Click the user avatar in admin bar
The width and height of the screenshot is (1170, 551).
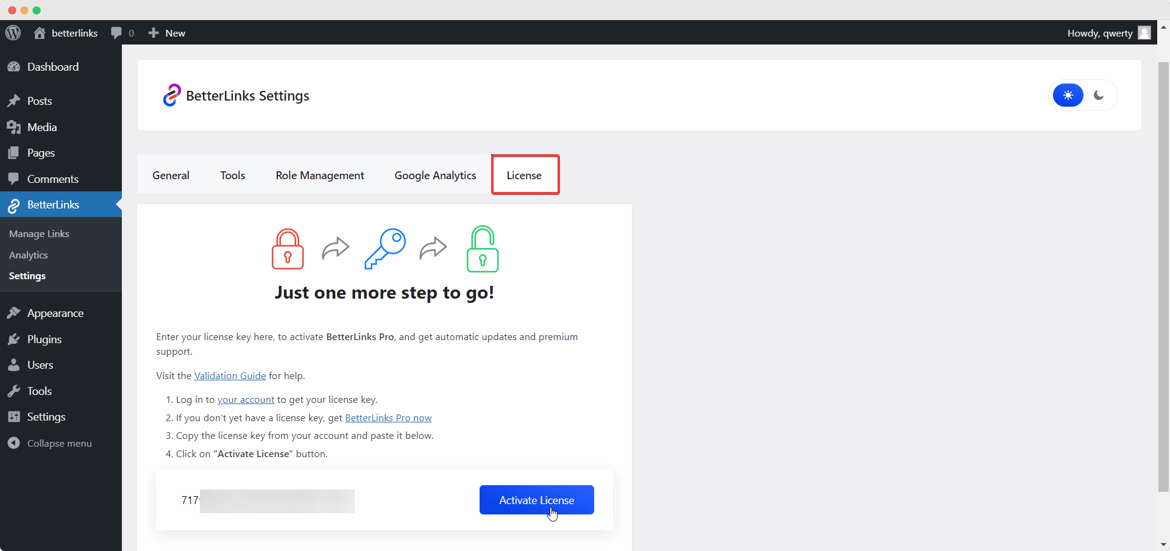(x=1144, y=33)
